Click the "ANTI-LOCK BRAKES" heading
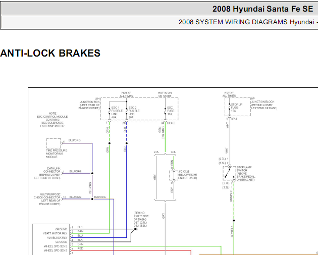Viewport: 318px width, 255px height. (50, 53)
